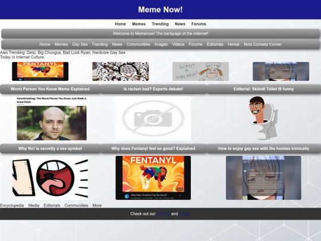321x241 pixels.
Task: Click the Skibidi Toilet head image
Action: (x=263, y=118)
